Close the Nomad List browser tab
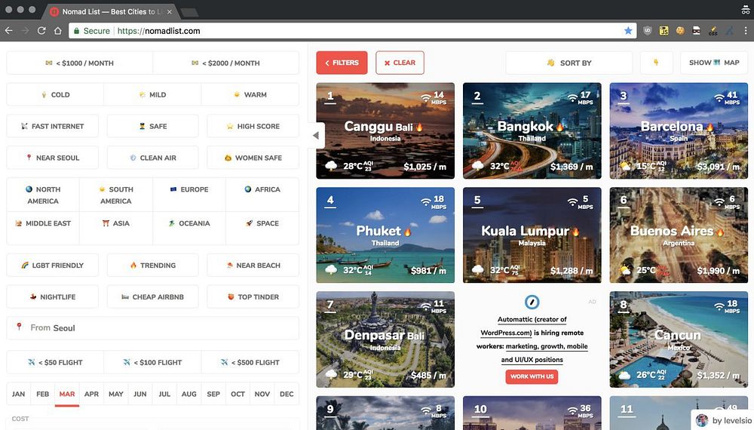This screenshot has width=754, height=430. (169, 11)
